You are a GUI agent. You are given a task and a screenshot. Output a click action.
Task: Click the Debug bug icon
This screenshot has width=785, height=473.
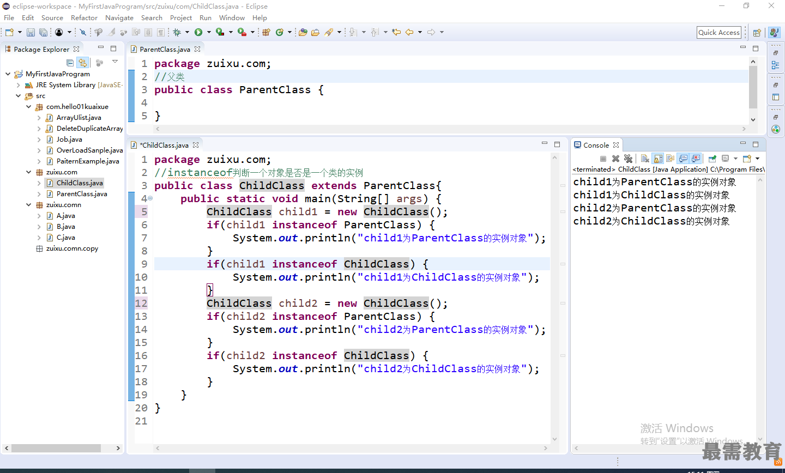tap(177, 32)
